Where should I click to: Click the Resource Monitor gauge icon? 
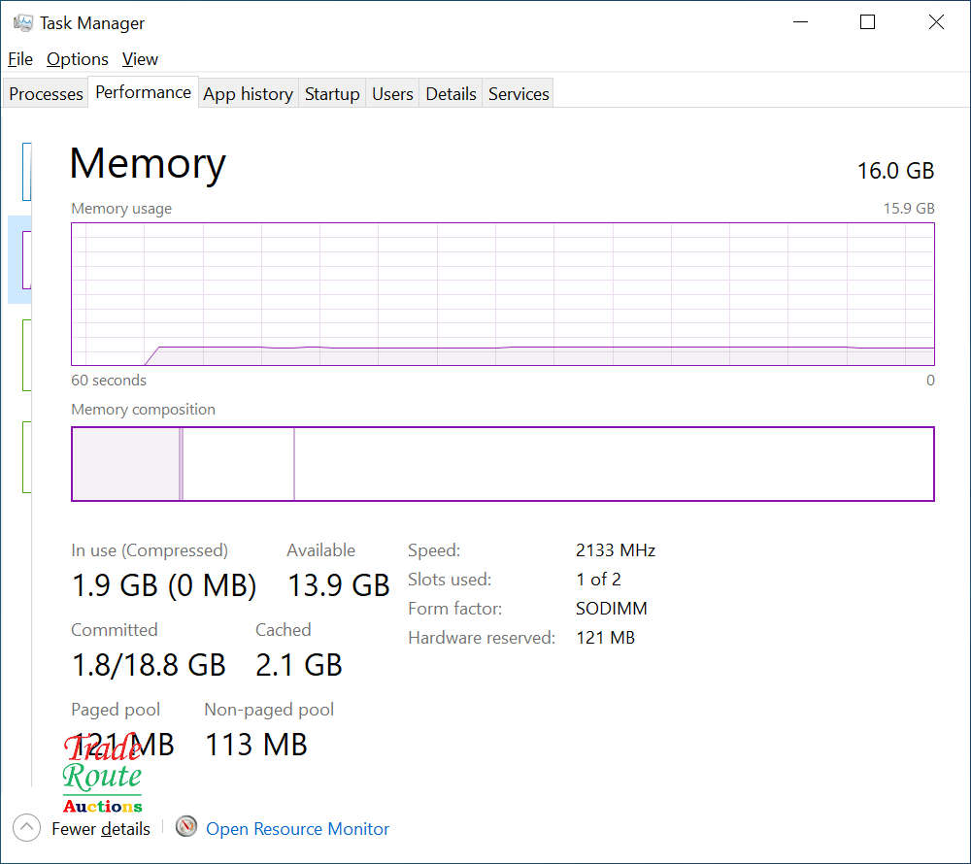(185, 826)
